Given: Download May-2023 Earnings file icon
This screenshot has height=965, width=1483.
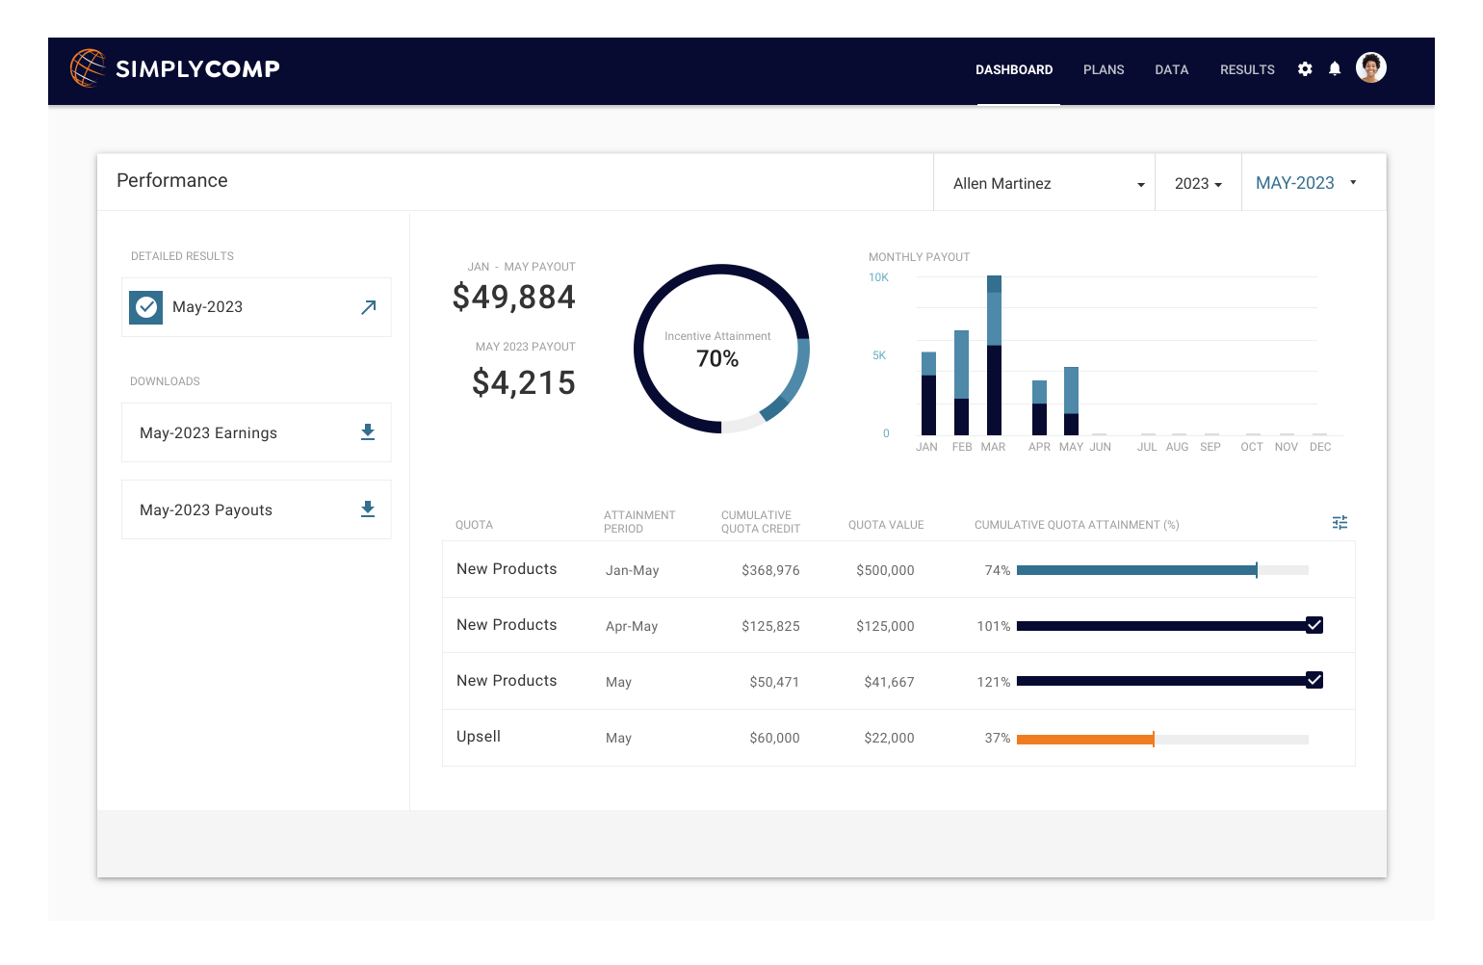Looking at the screenshot, I should pyautogui.click(x=367, y=432).
